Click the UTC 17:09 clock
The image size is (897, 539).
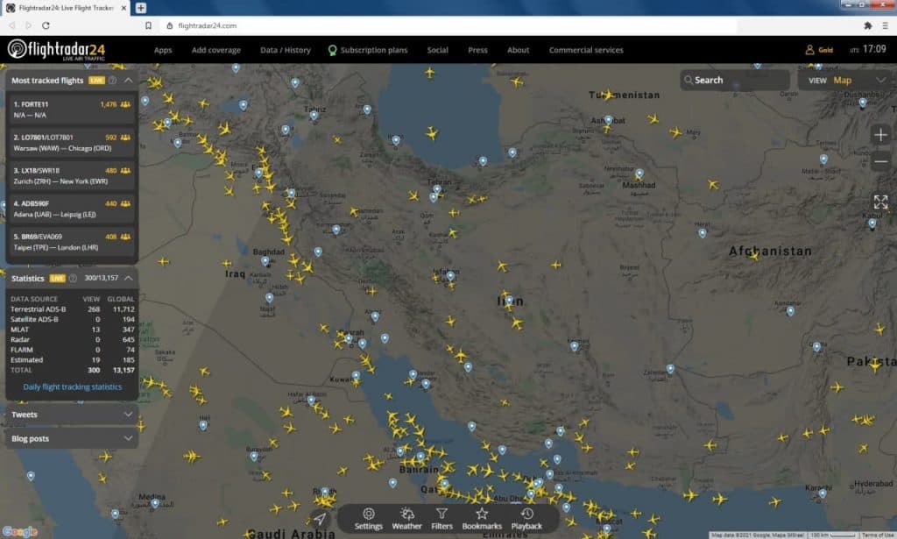click(x=868, y=49)
